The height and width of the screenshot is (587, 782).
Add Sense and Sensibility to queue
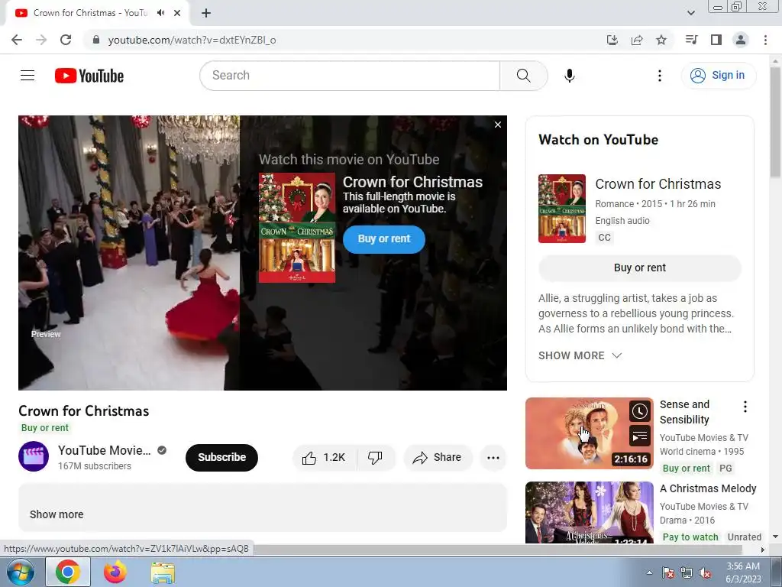(x=639, y=436)
